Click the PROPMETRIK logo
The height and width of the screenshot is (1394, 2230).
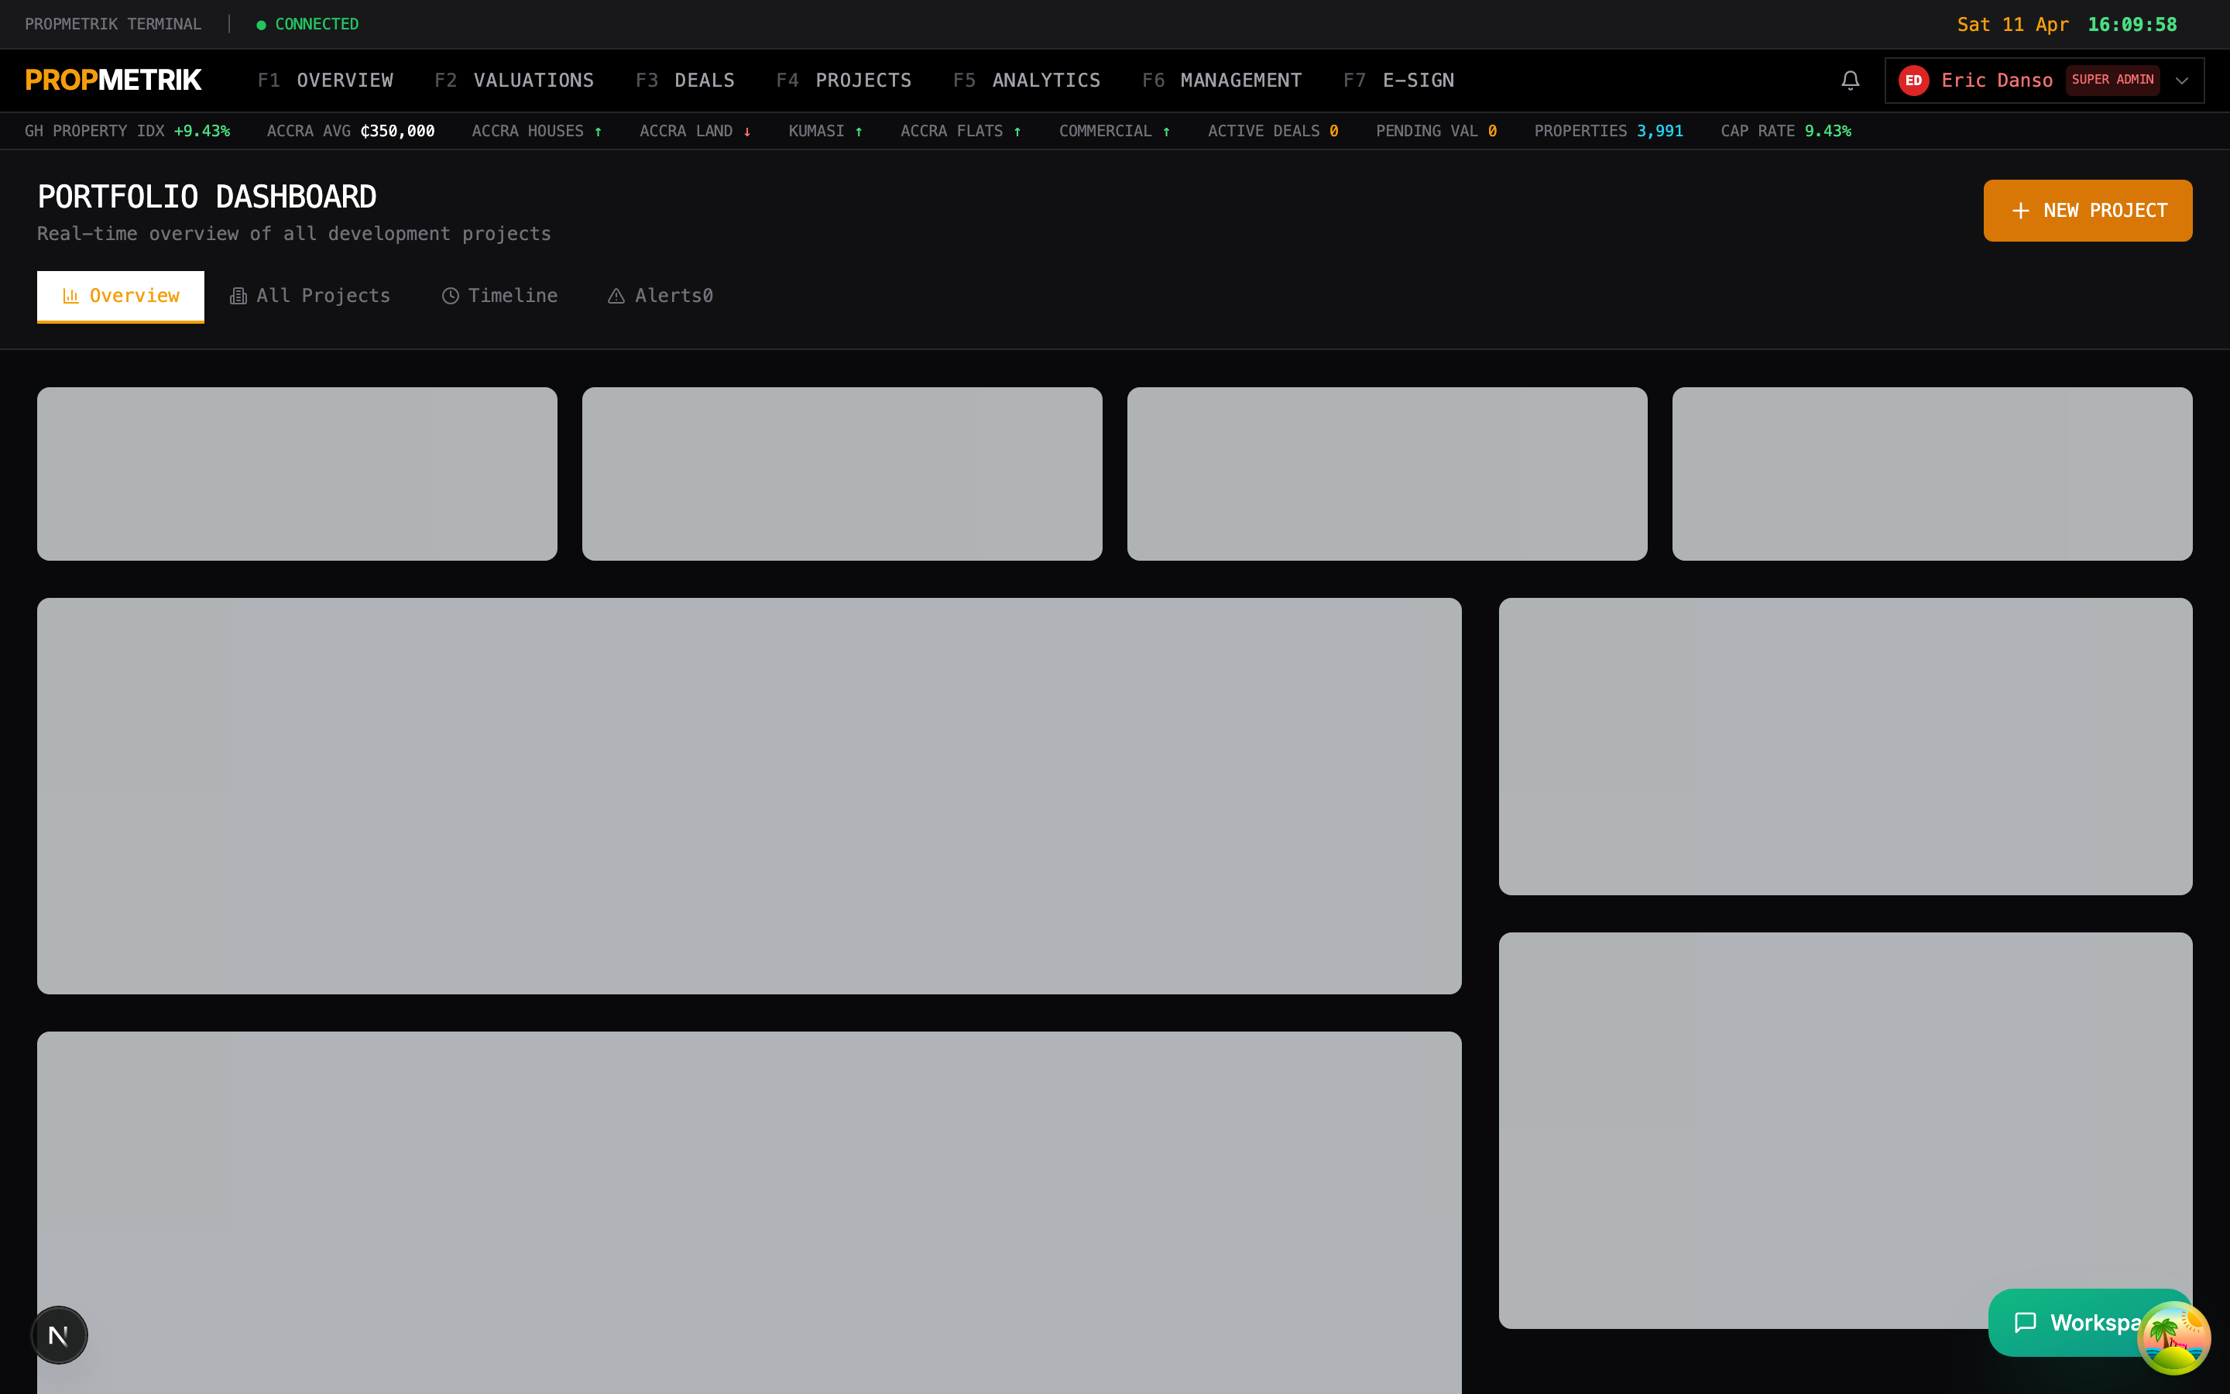pyautogui.click(x=113, y=81)
